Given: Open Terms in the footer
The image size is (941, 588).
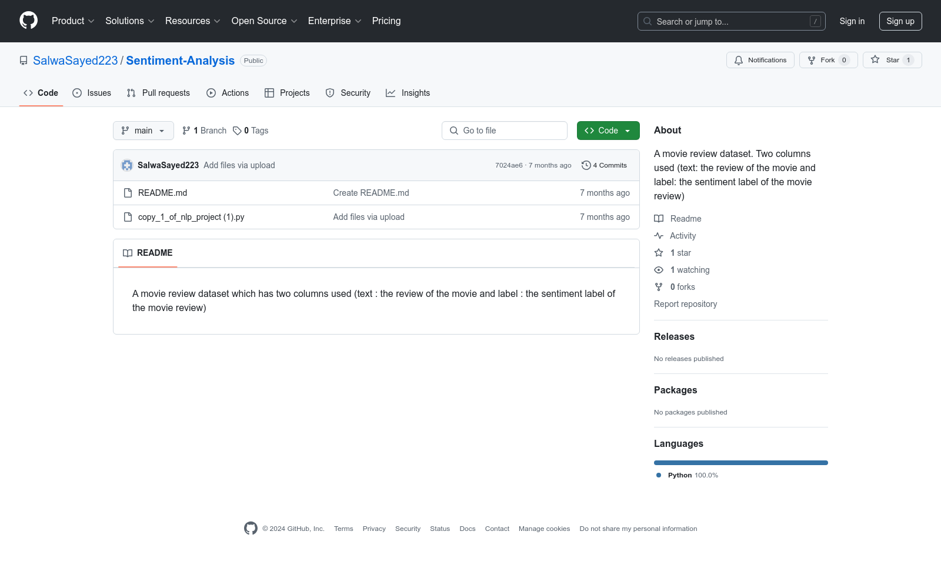Looking at the screenshot, I should (343, 529).
